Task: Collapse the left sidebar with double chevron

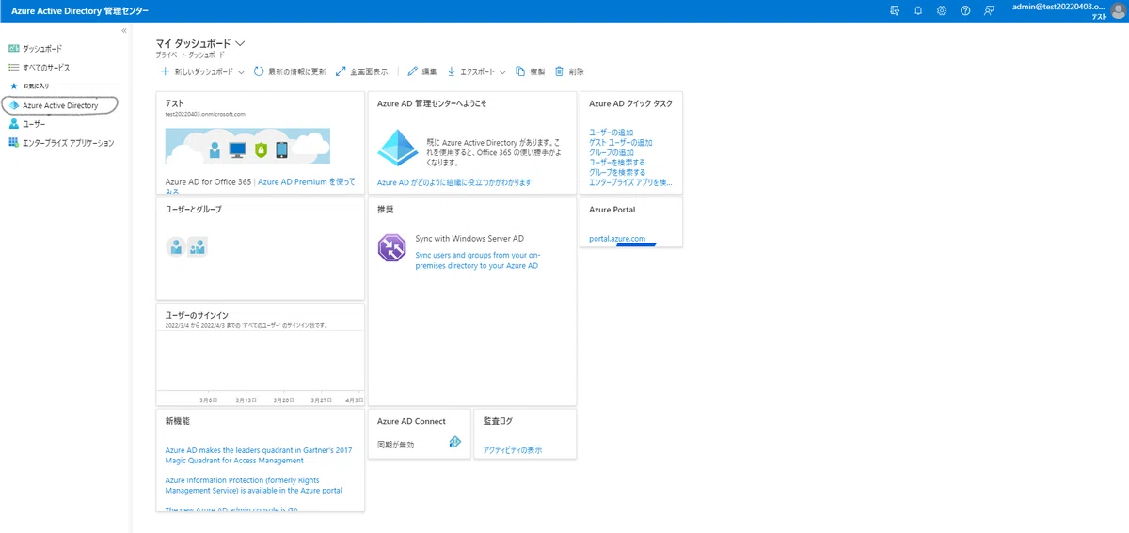Action: click(x=124, y=31)
